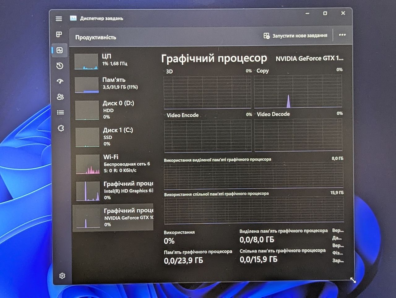Click the 0,0/15,9 ГБ shared memory value
This screenshot has width=396, height=298.
259,259
